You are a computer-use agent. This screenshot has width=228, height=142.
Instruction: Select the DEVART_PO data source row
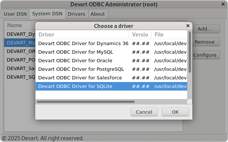[x=20, y=60]
